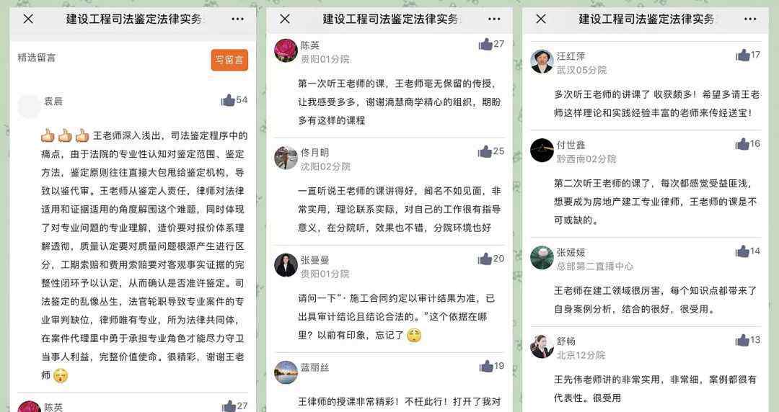The height and width of the screenshot is (412, 779).
Task: Open three-dot menu in right panel
Action: click(750, 19)
